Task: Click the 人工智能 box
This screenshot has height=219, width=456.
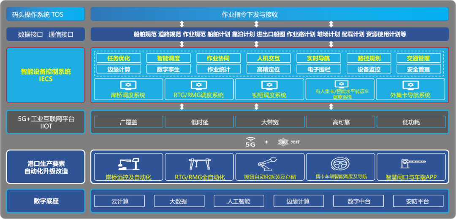Action: tap(239, 201)
